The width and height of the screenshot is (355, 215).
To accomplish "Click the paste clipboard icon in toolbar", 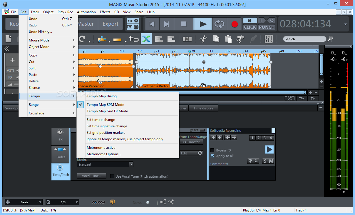I will 228,39.
